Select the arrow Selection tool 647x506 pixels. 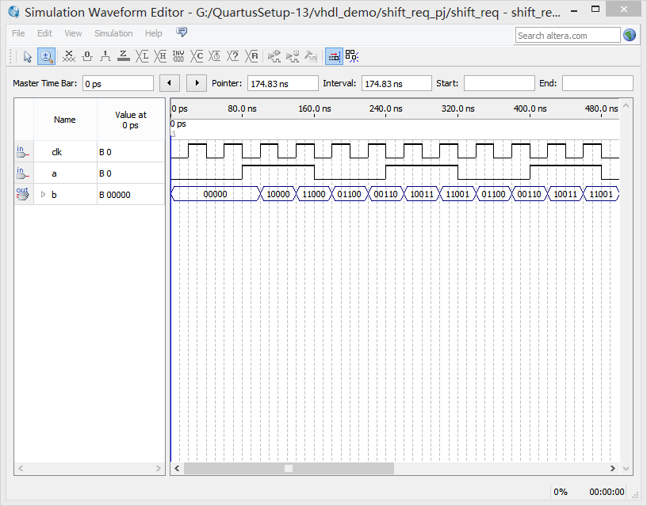click(28, 56)
